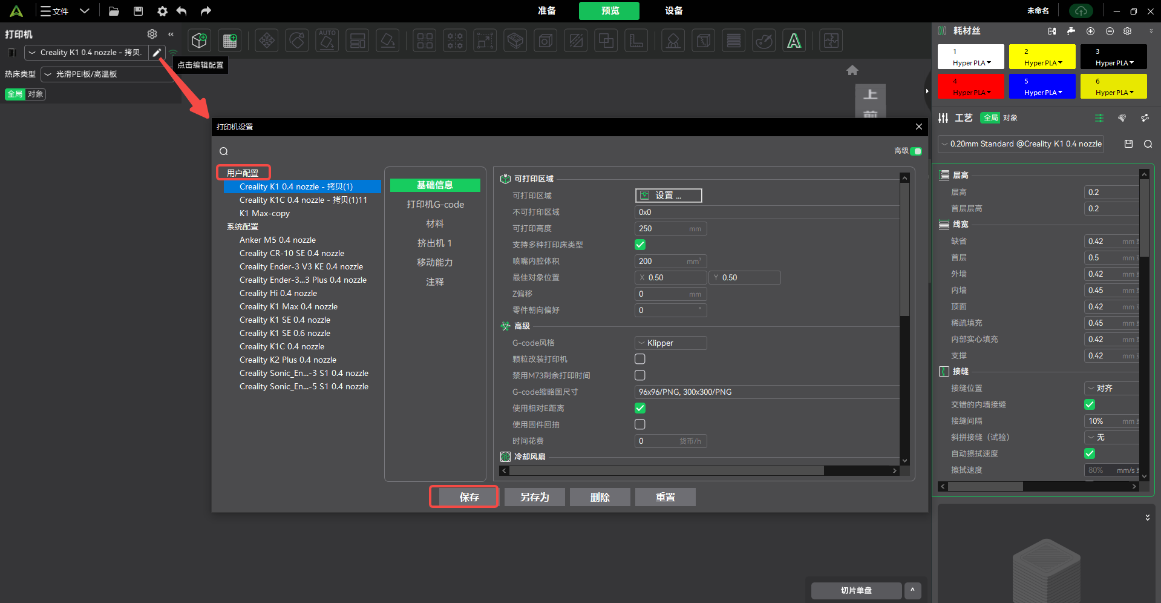Viewport: 1161px width, 603px height.
Task: Click the 保存 button
Action: pos(469,497)
